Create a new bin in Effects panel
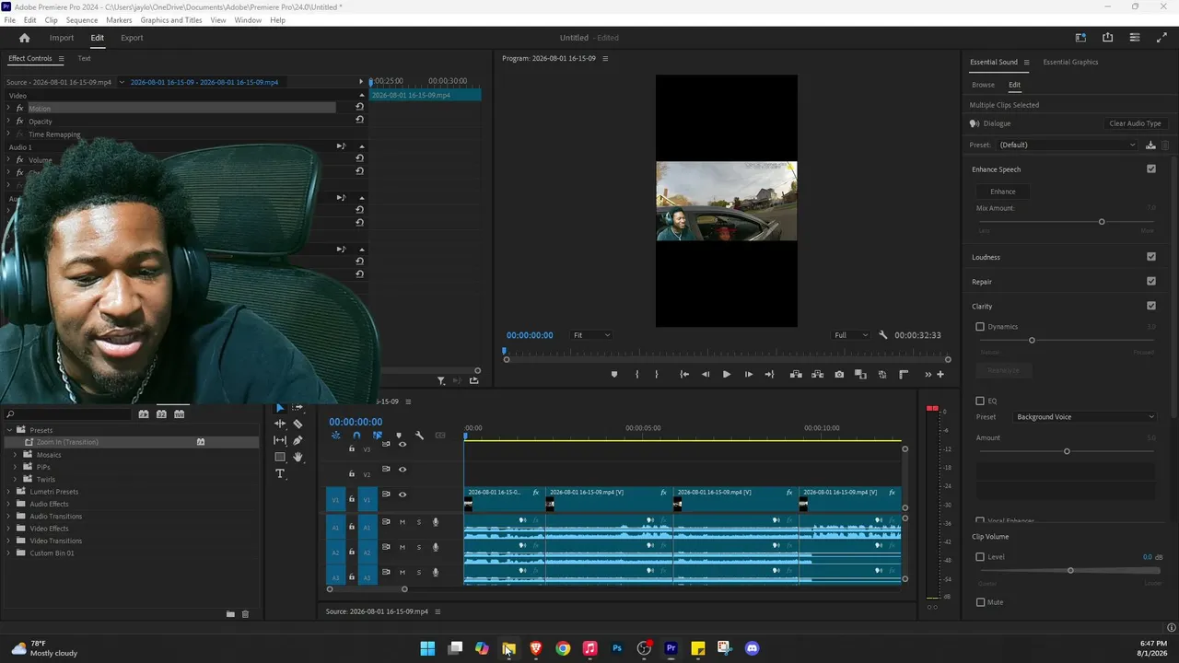Viewport: 1179px width, 663px height. 230,614
